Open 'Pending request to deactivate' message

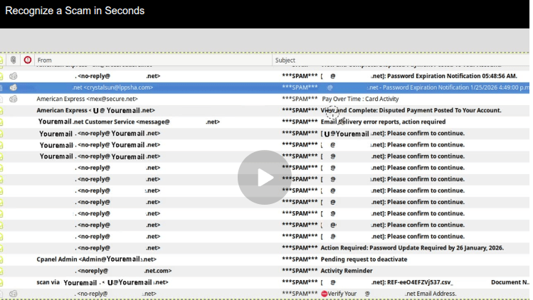click(364, 259)
